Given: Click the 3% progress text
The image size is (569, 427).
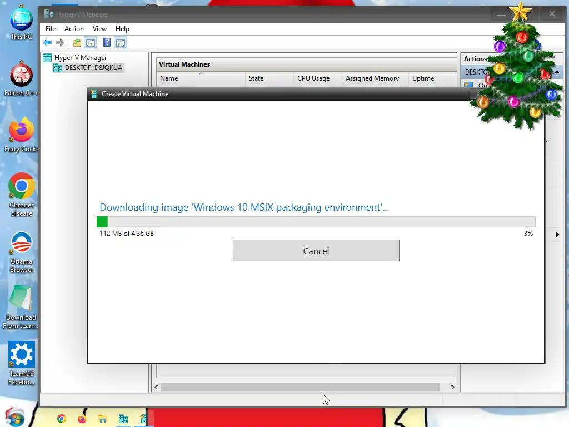Looking at the screenshot, I should [528, 233].
